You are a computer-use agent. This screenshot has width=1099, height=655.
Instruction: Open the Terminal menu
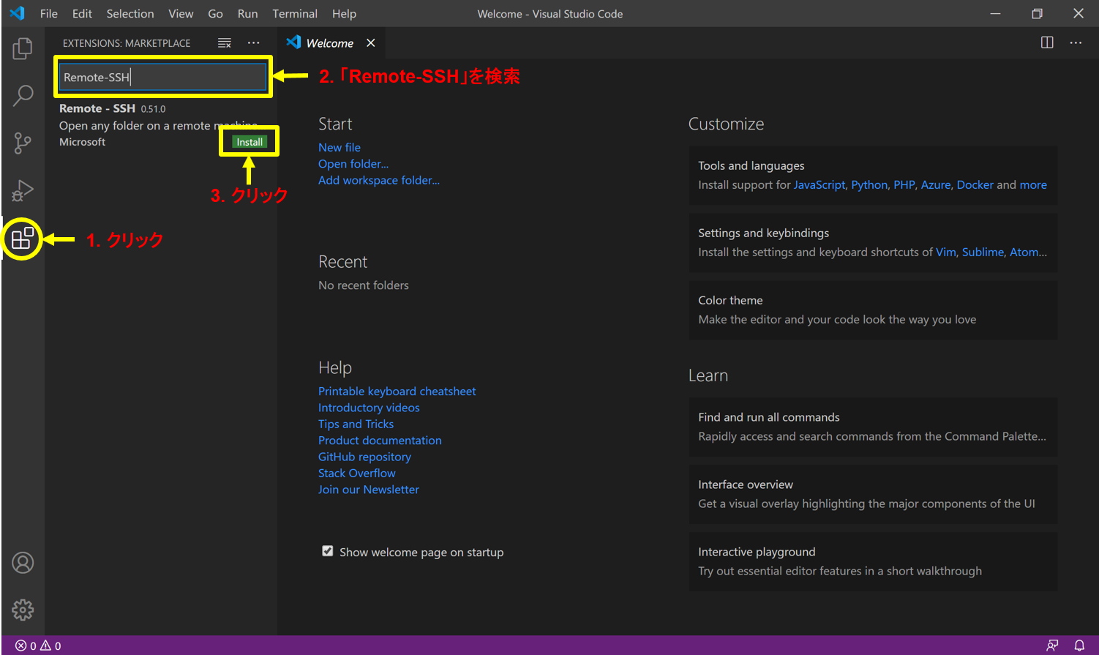tap(295, 13)
